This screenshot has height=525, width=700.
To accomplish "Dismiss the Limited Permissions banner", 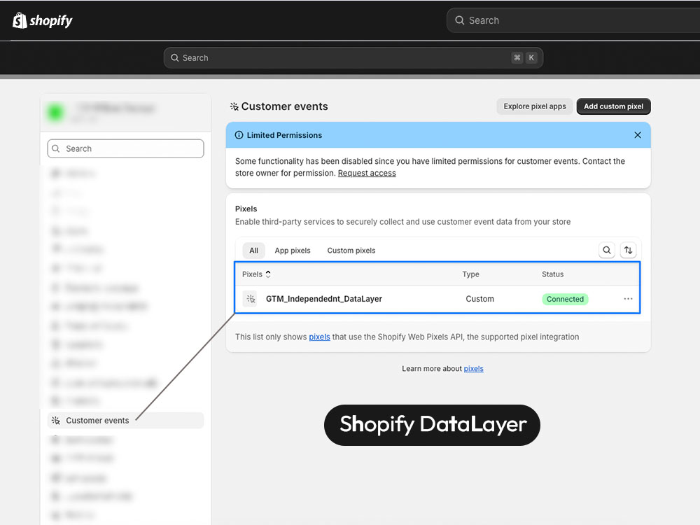I will click(x=638, y=135).
